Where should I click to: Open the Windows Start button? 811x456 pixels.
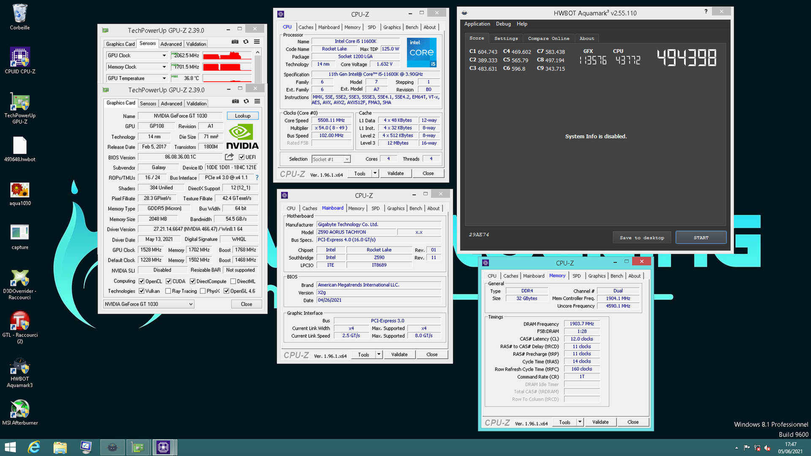[10, 448]
